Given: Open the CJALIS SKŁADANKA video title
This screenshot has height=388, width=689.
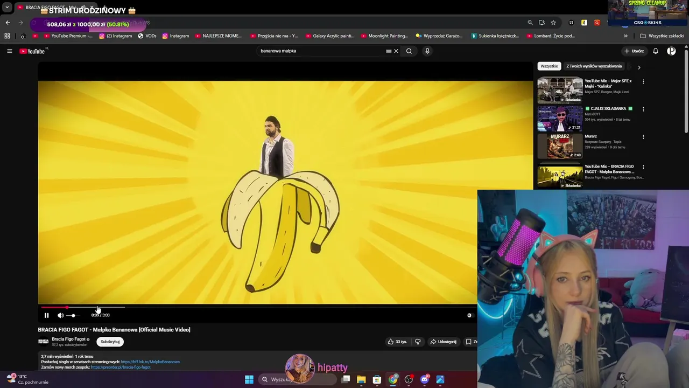Looking at the screenshot, I should click(x=608, y=109).
